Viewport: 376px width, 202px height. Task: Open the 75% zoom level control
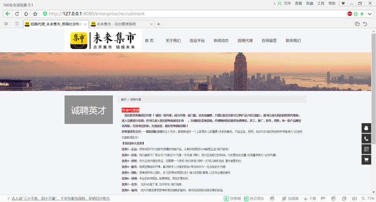click(x=368, y=198)
